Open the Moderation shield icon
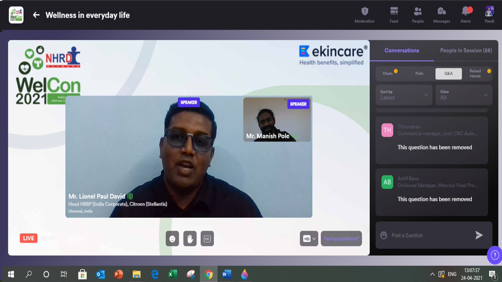The height and width of the screenshot is (282, 502). pyautogui.click(x=364, y=15)
